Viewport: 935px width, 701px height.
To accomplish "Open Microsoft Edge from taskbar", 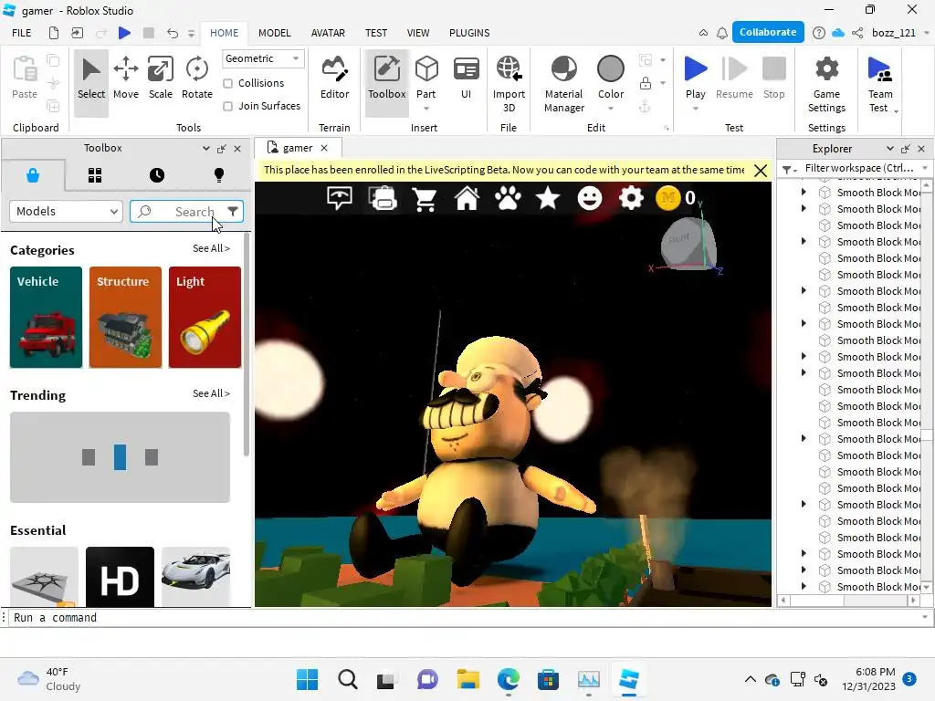I will click(x=508, y=679).
